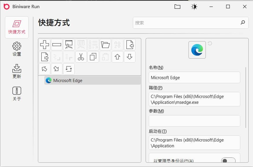Click the import document icon with left arrow
Viewport: 253px width, 167px height.
pos(130,45)
